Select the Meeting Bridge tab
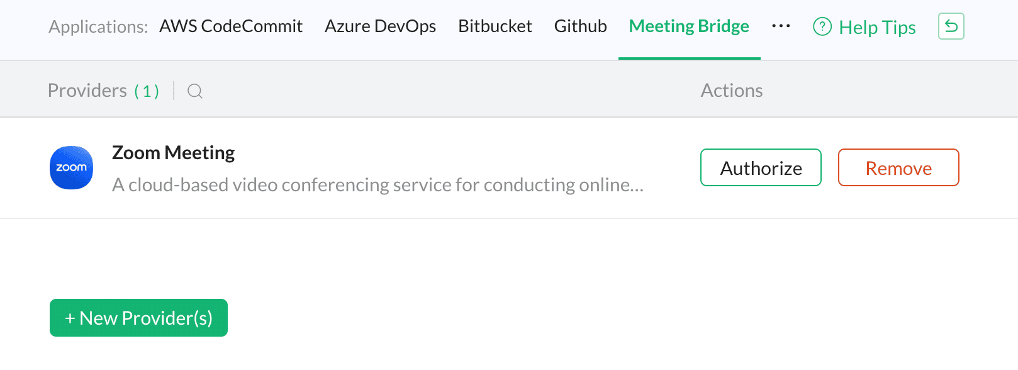1018x370 pixels. [x=690, y=26]
